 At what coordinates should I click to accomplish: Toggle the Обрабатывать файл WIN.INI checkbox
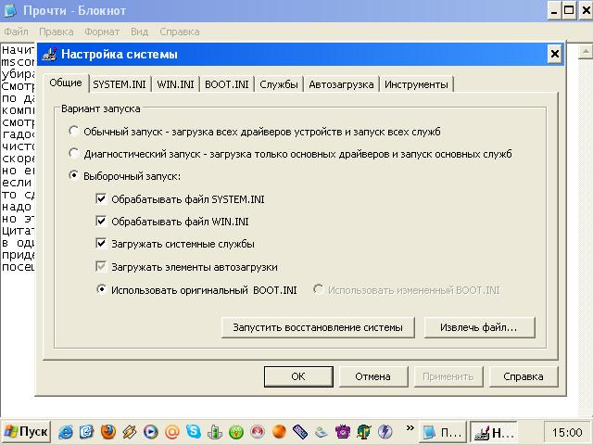(x=101, y=222)
